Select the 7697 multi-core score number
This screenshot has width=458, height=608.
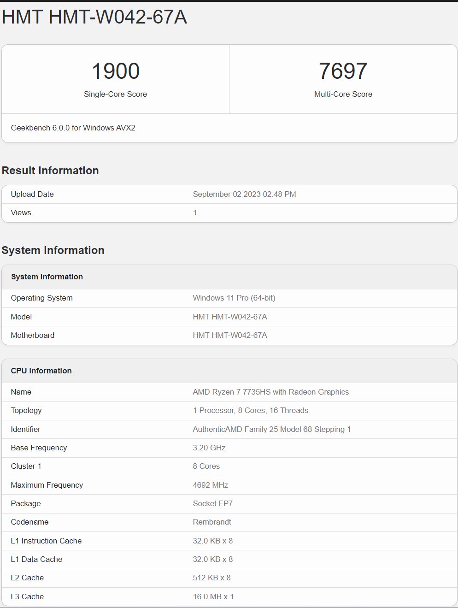coord(343,71)
